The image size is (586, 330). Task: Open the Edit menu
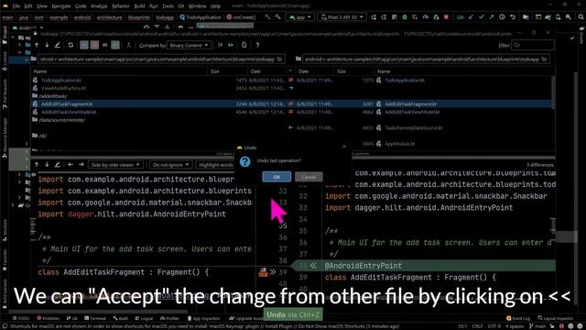[28, 6]
